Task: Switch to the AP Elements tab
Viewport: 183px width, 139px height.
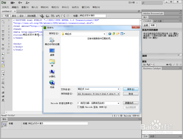Action: (158, 21)
